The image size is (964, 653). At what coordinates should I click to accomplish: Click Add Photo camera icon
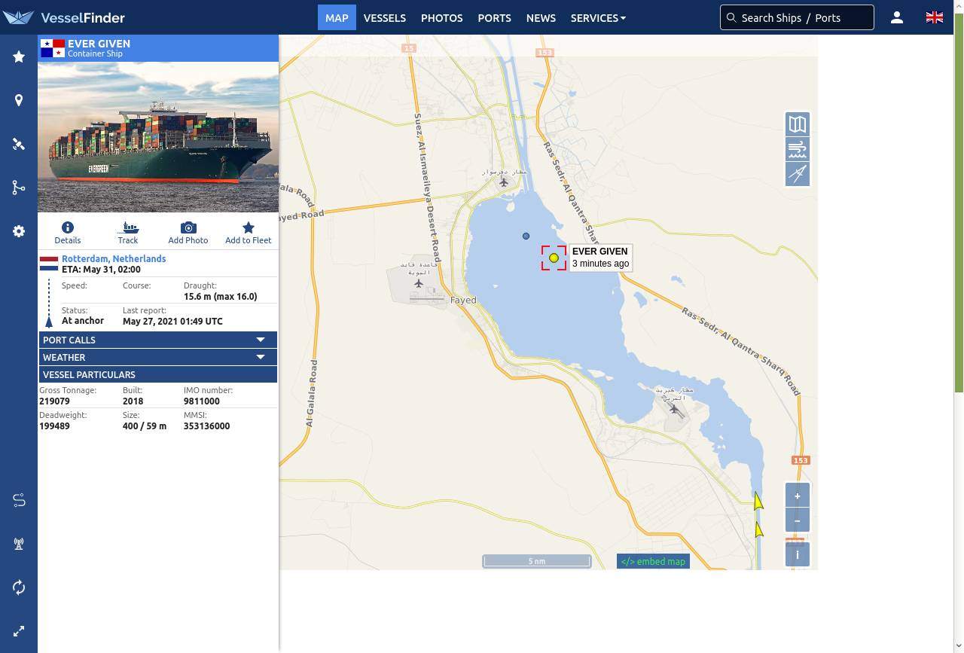(x=188, y=233)
